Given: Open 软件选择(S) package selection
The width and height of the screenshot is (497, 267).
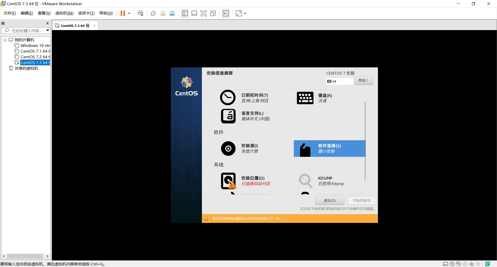Looking at the screenshot, I should (330, 149).
